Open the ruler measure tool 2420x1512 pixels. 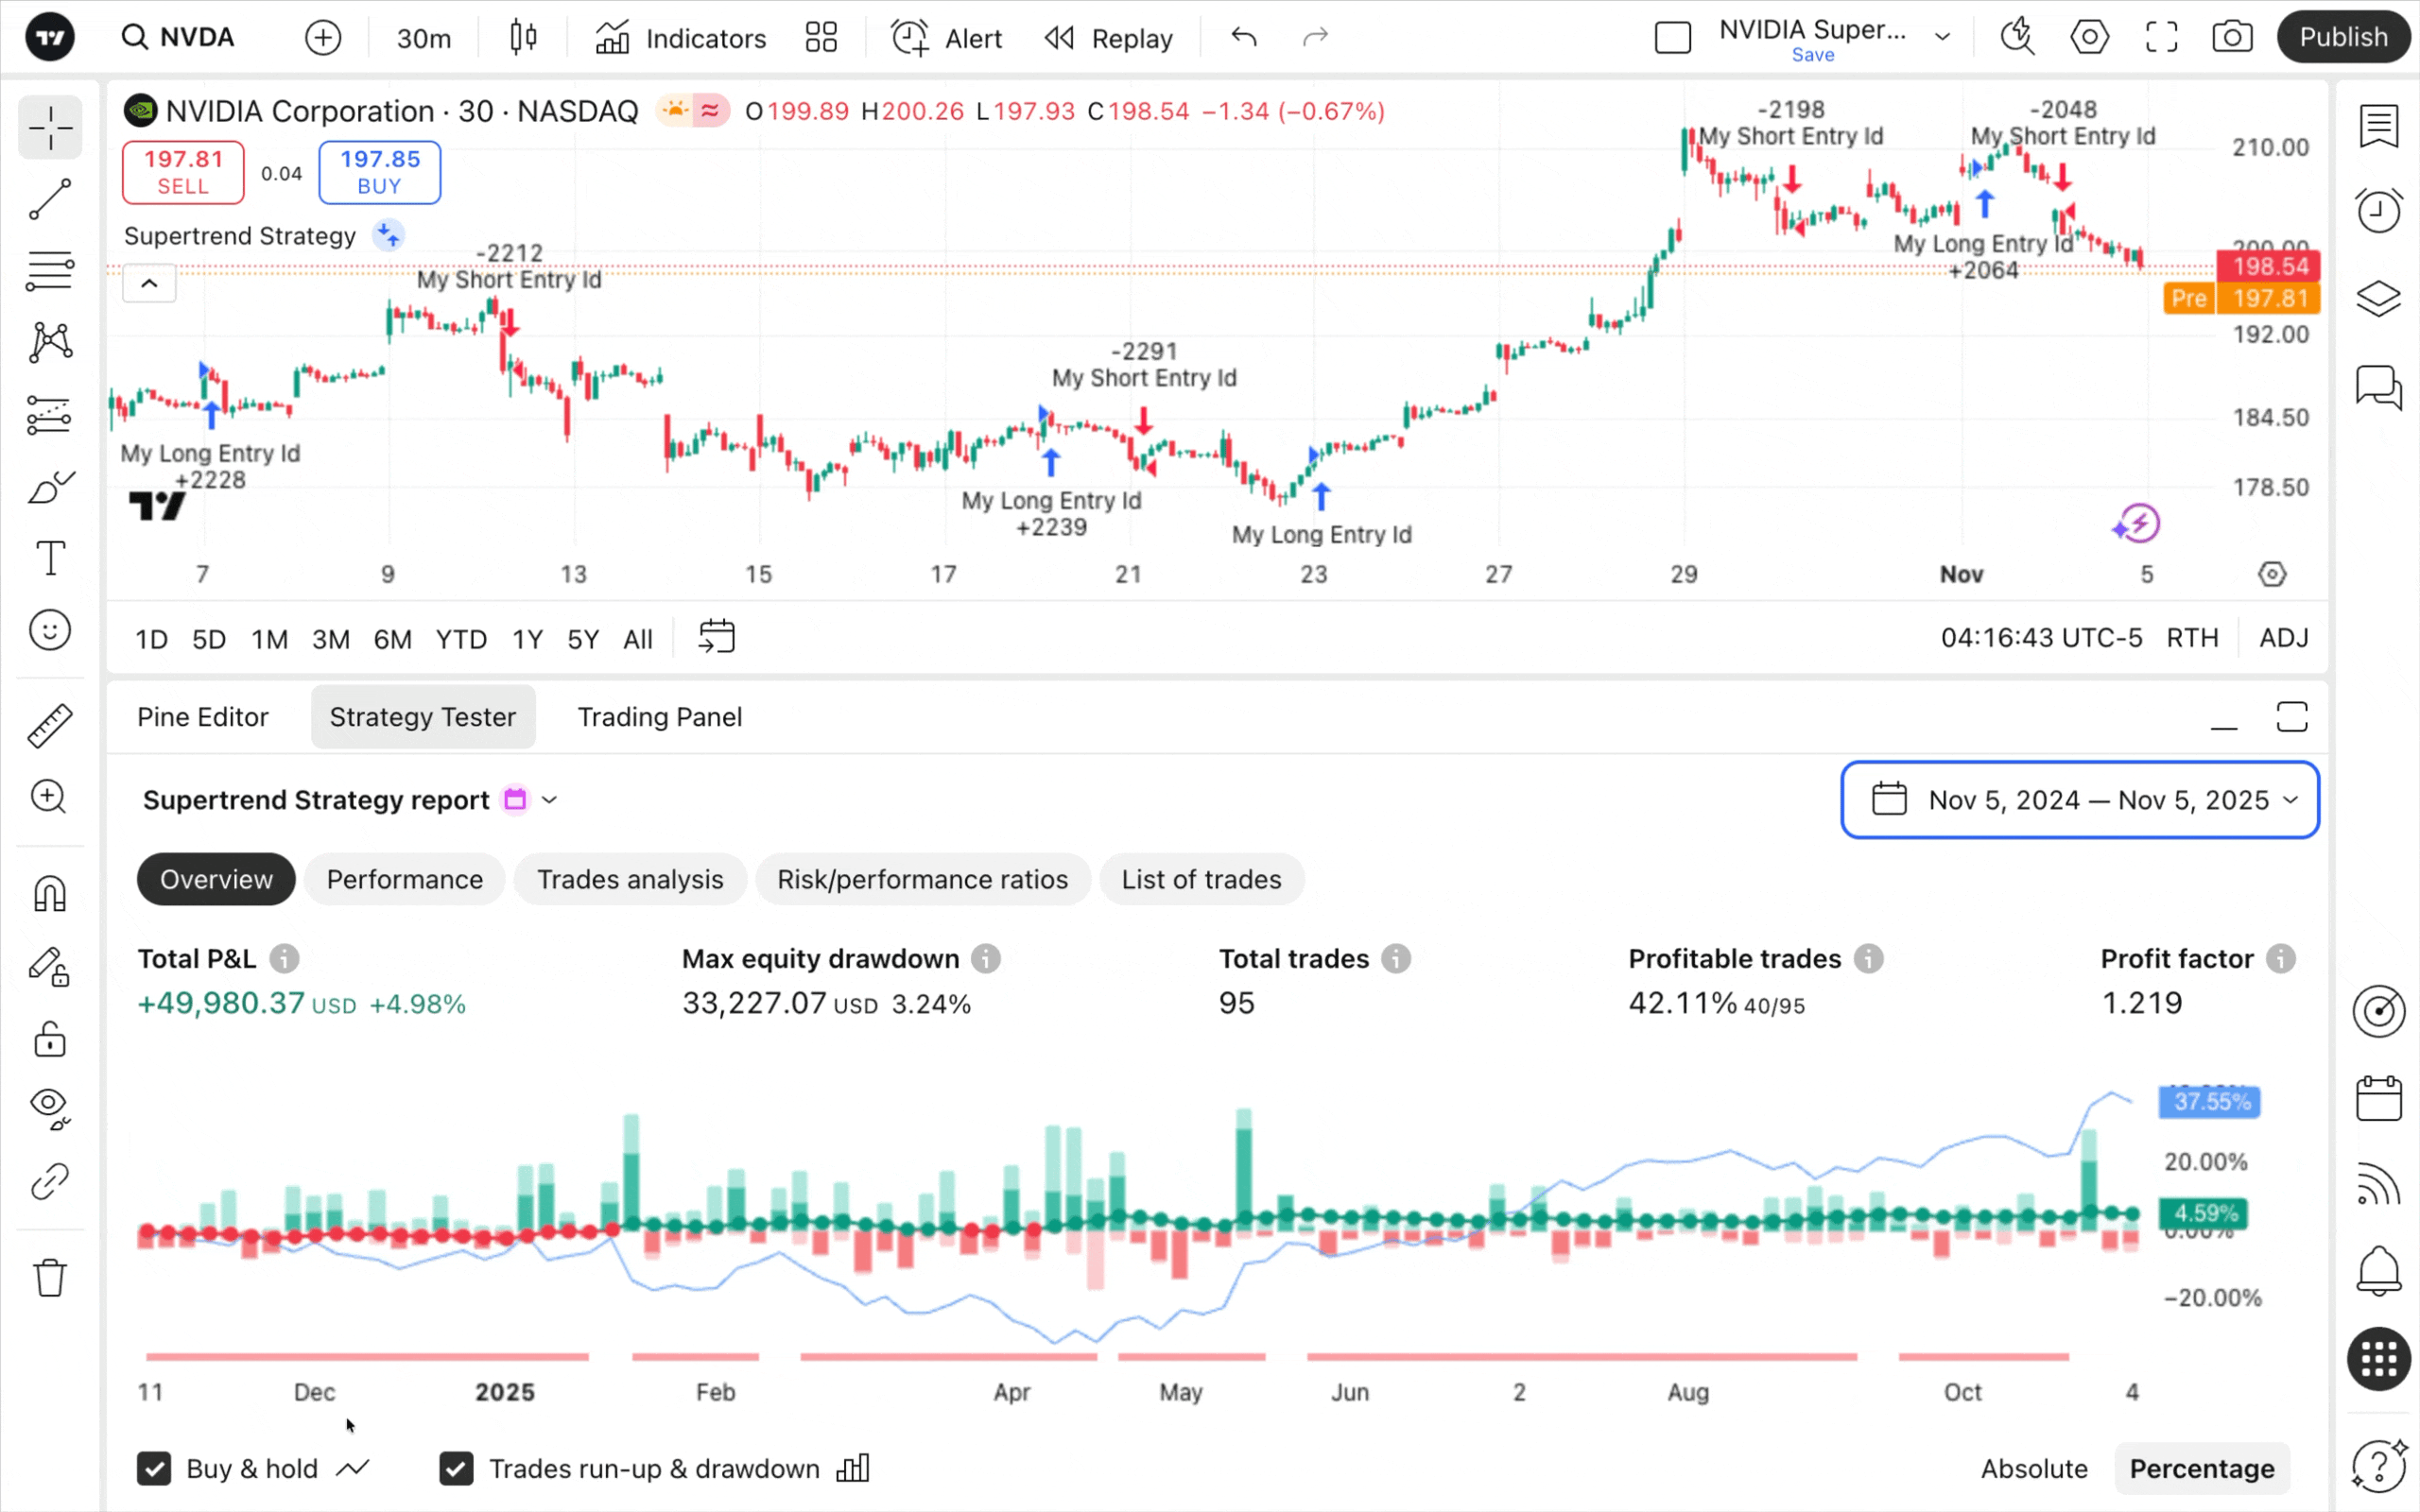[49, 725]
